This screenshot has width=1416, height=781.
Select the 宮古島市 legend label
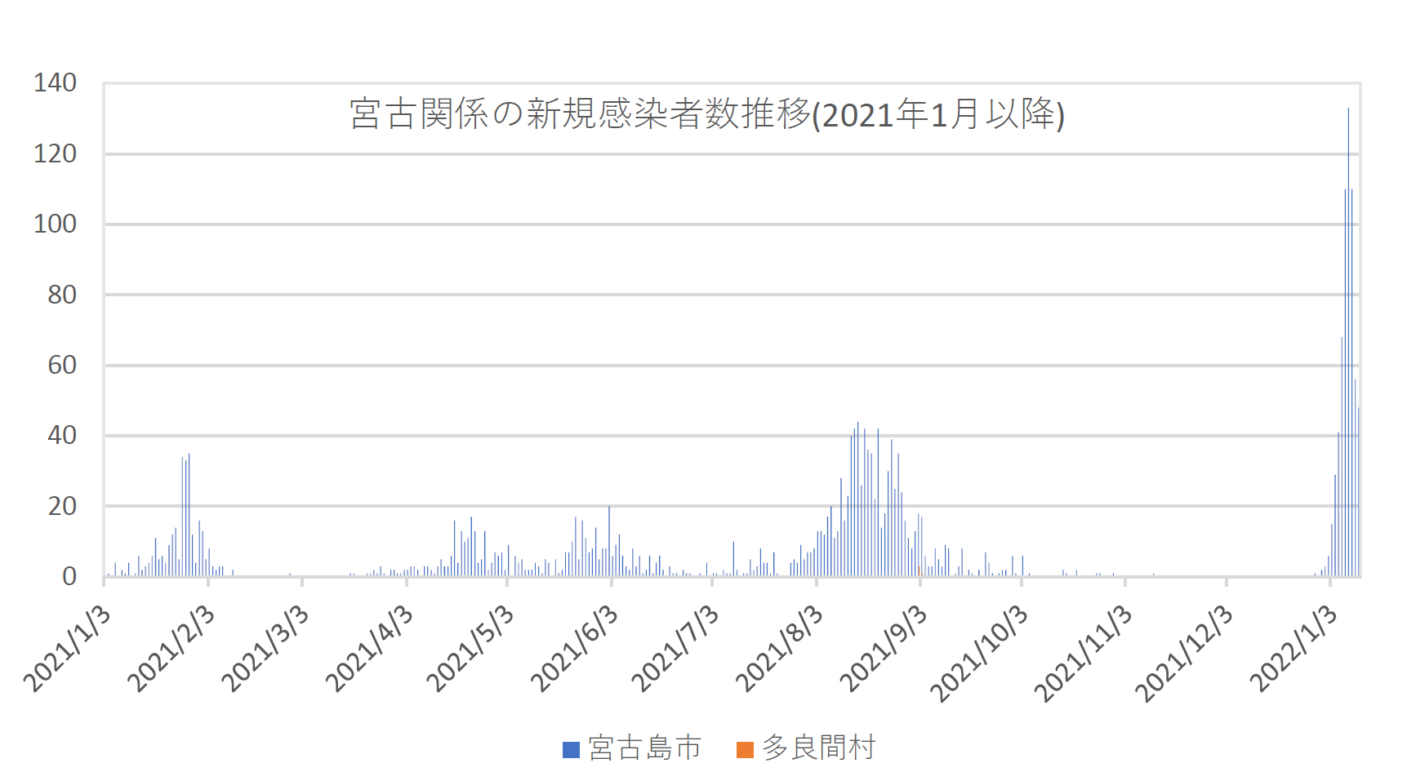644,748
